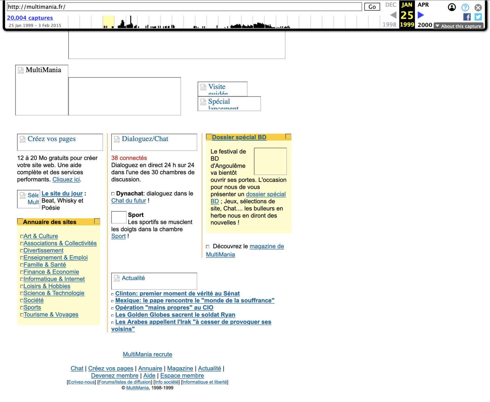Open Golden Globes soldat Ryan headline
The width and height of the screenshot is (490, 402).
click(x=175, y=315)
